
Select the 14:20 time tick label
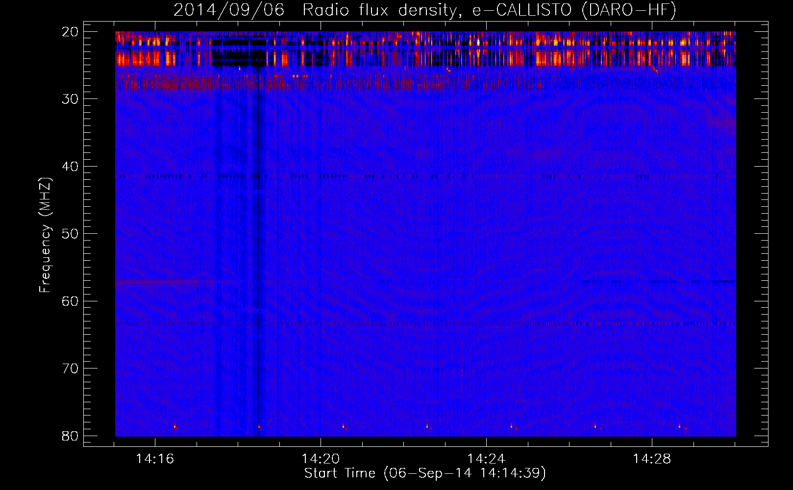(321, 459)
